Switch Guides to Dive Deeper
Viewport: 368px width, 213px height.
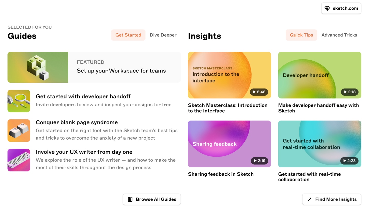(x=163, y=35)
